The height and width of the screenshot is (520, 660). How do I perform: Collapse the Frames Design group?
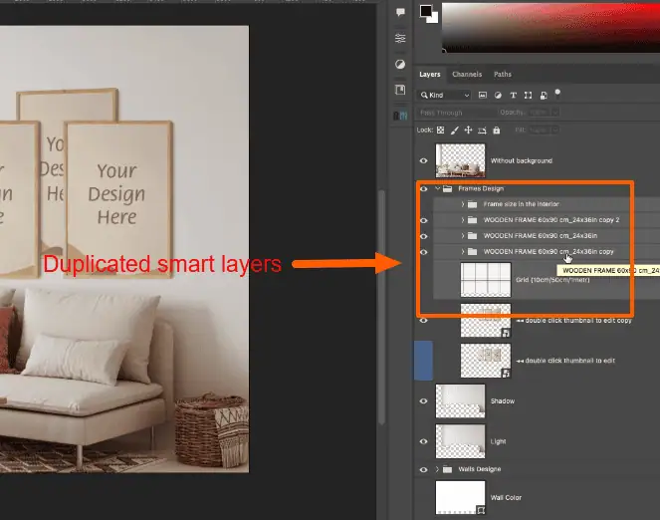point(437,188)
